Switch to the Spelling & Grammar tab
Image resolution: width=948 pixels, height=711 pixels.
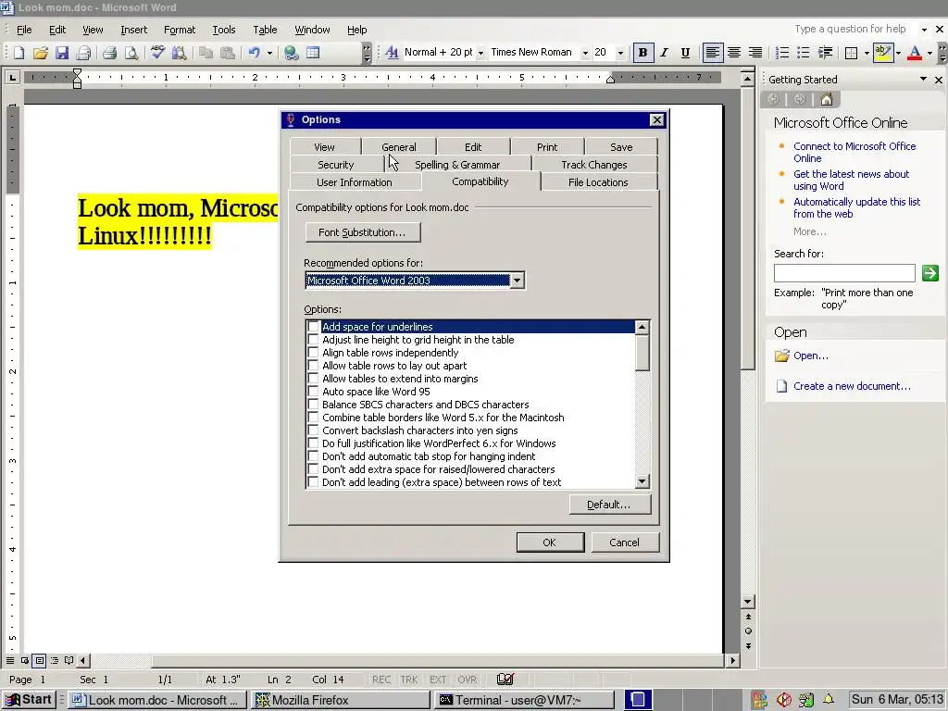(x=457, y=165)
